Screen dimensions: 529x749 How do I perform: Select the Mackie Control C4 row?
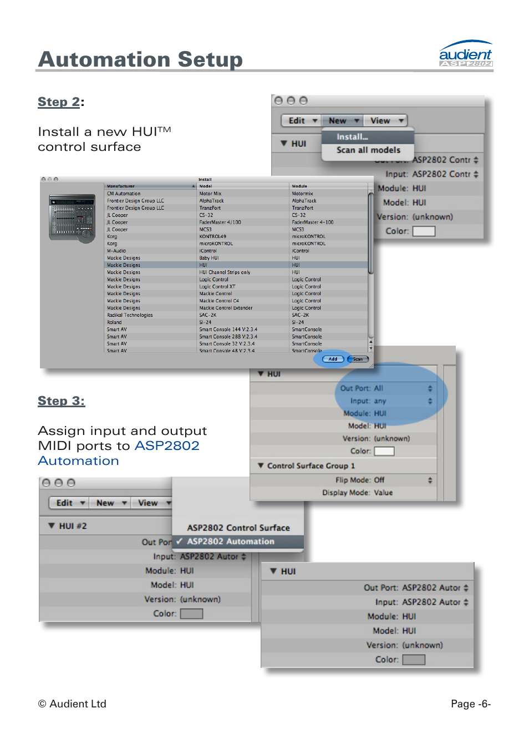pos(236,301)
